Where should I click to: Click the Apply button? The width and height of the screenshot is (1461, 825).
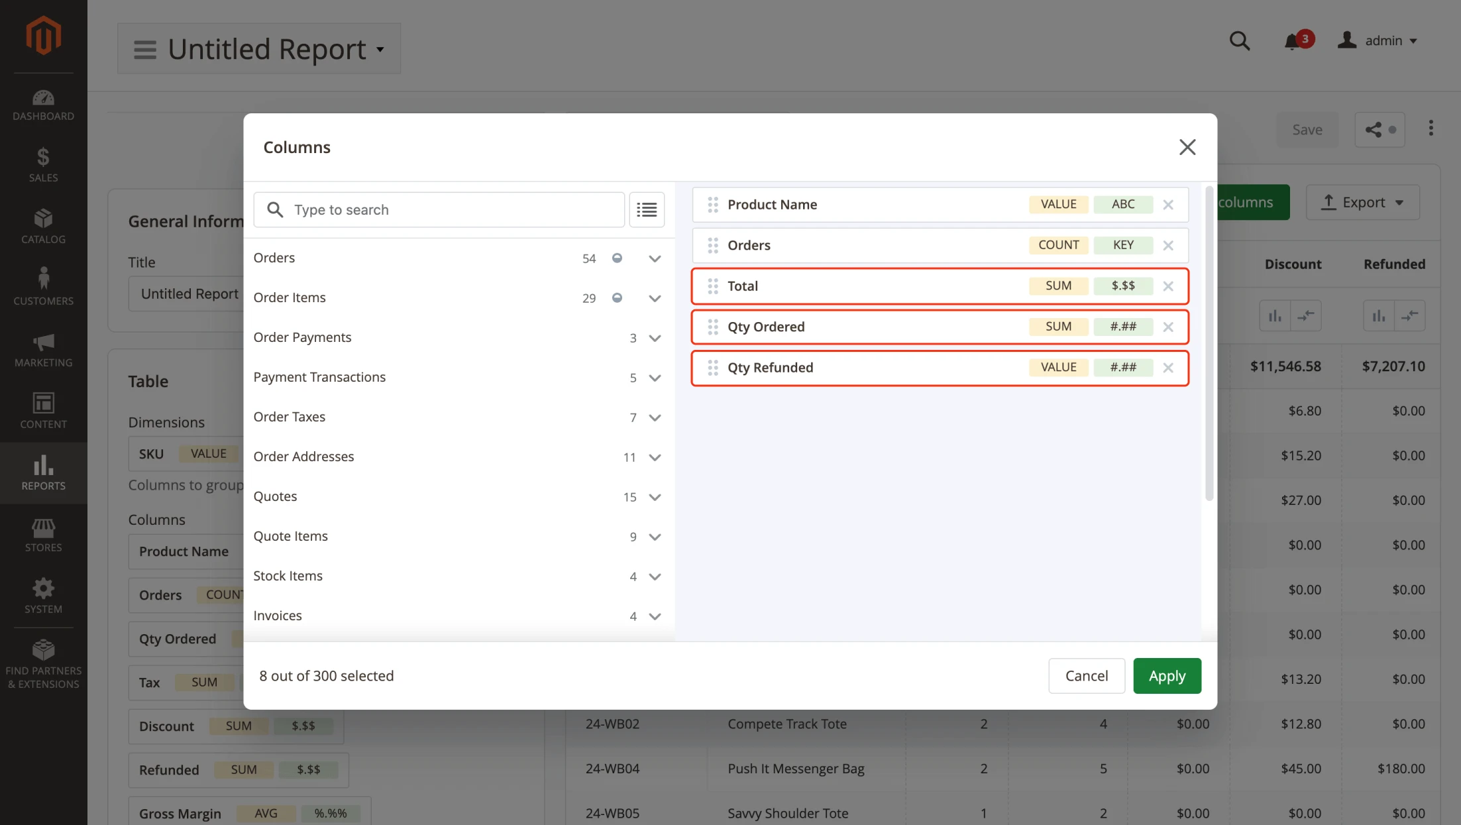click(x=1167, y=675)
